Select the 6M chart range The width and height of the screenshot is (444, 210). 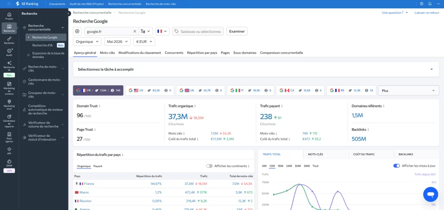264,166
